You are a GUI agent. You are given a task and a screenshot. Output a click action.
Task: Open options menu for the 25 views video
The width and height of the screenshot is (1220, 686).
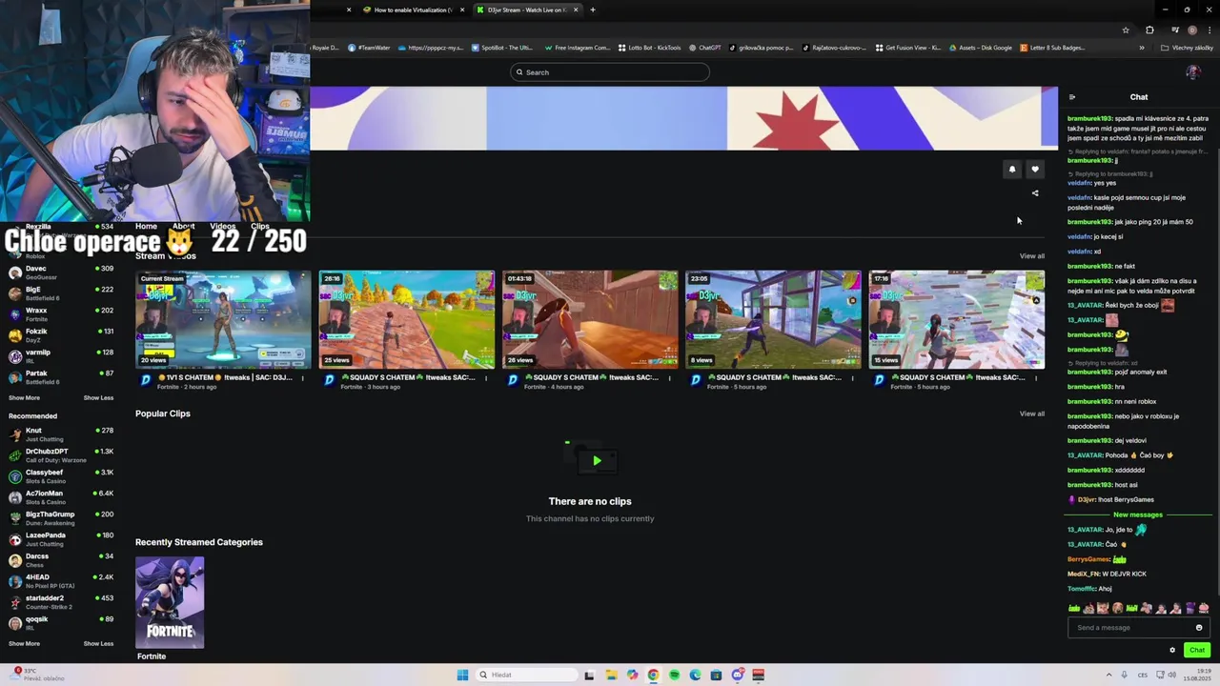click(x=486, y=378)
